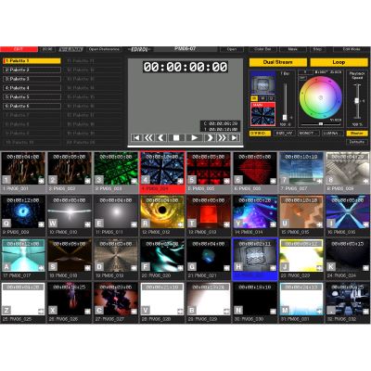The image size is (371, 371).
Task: Toggle the Dual Stream mode button
Action: (x=278, y=62)
